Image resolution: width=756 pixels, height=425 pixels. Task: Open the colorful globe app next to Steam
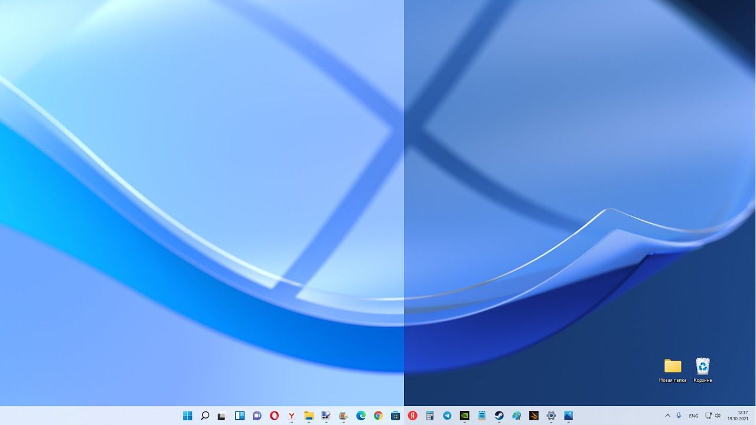tap(517, 416)
